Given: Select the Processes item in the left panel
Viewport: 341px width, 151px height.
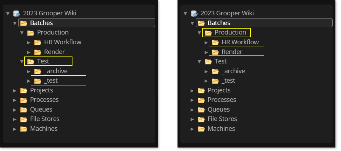Looking at the screenshot, I should click(44, 100).
